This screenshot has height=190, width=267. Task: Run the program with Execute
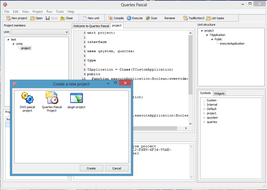(x=135, y=18)
